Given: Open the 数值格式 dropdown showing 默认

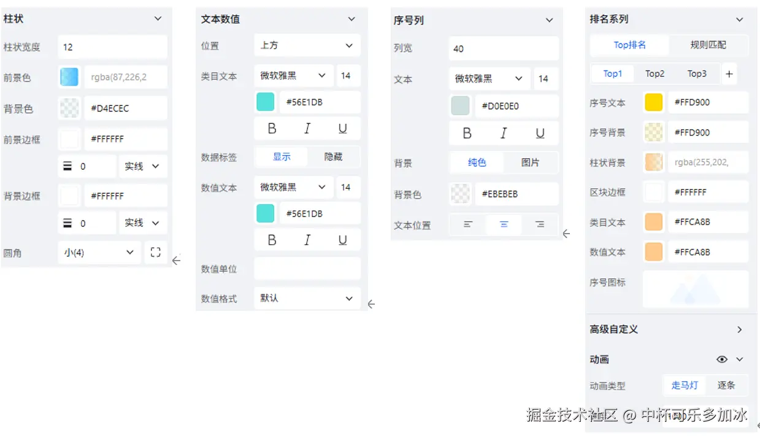Looking at the screenshot, I should (x=307, y=298).
